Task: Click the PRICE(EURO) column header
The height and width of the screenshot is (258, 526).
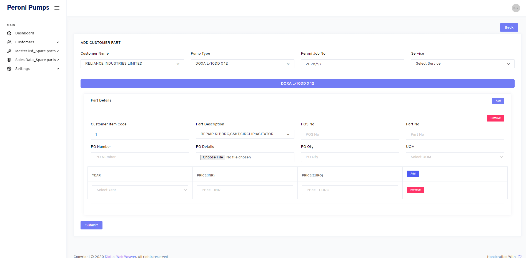Action: click(312, 175)
